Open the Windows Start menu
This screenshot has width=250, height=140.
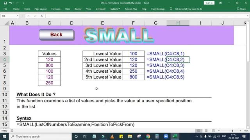tap(4, 136)
